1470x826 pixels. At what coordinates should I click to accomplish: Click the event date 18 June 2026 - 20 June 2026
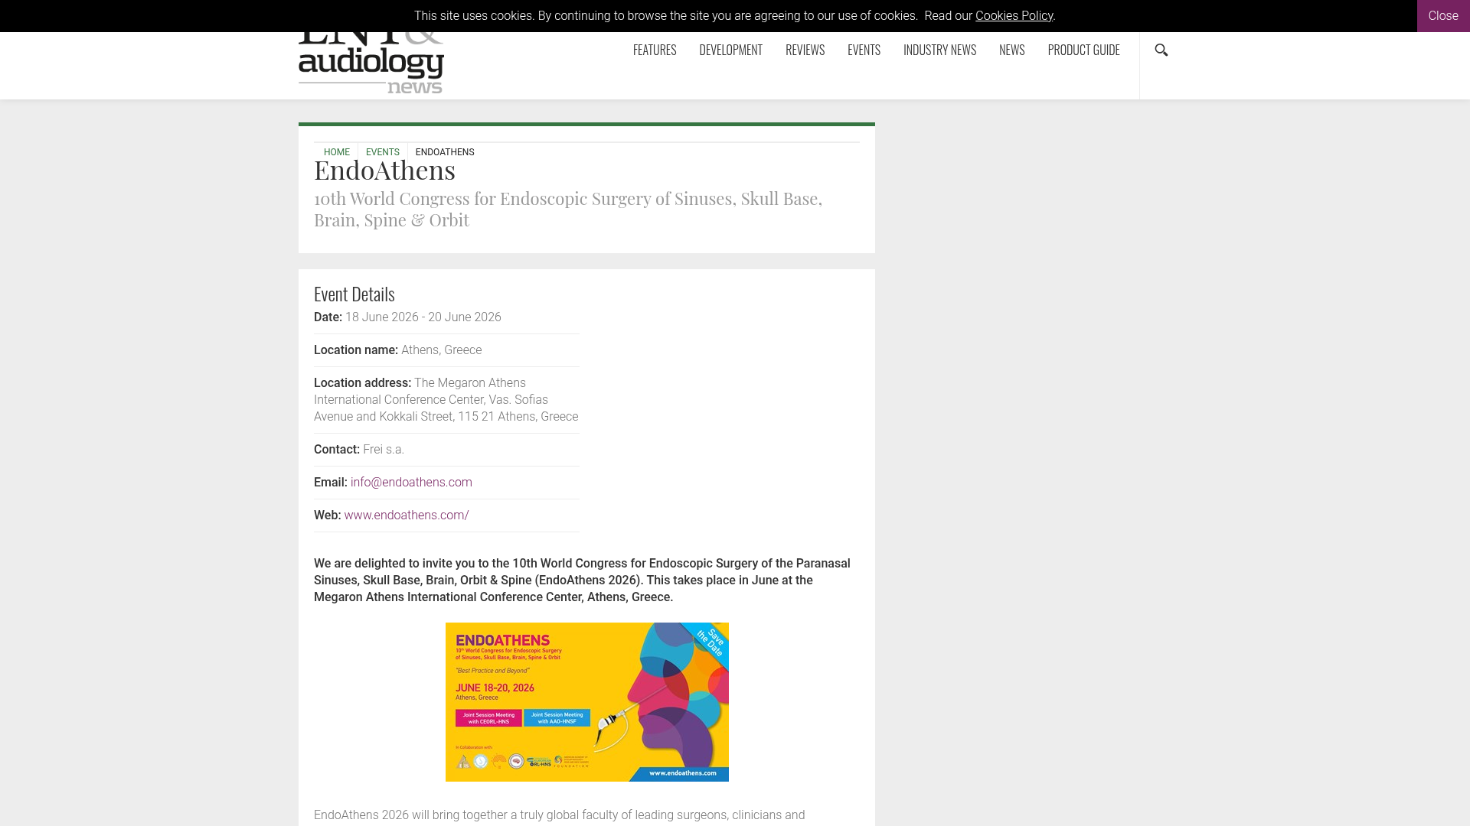(x=423, y=317)
